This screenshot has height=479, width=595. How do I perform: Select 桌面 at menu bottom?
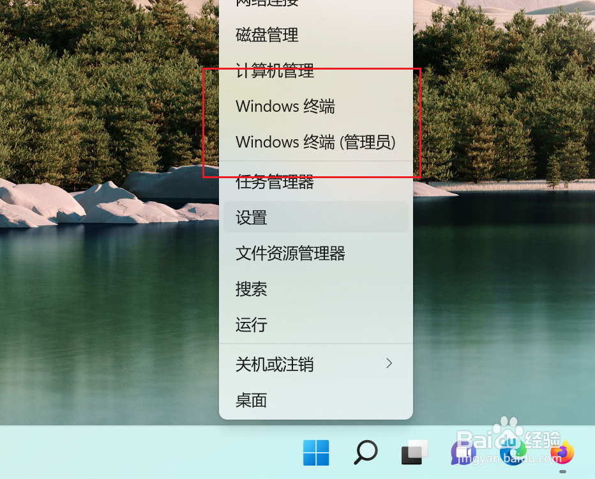(x=250, y=400)
